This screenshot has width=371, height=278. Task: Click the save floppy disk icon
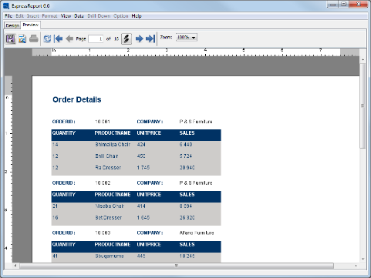(x=10, y=39)
